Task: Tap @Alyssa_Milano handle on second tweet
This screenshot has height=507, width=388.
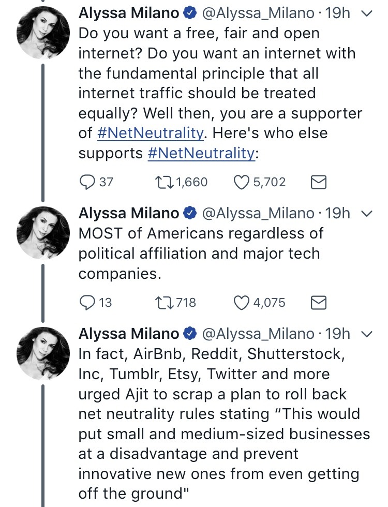Action: [x=257, y=213]
